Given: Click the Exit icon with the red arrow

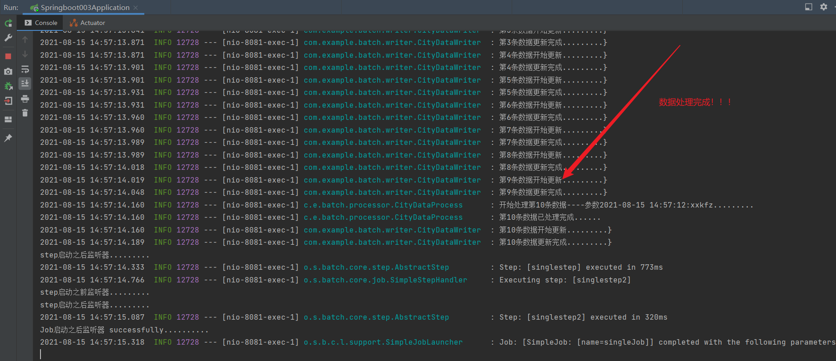Looking at the screenshot, I should click(8, 101).
